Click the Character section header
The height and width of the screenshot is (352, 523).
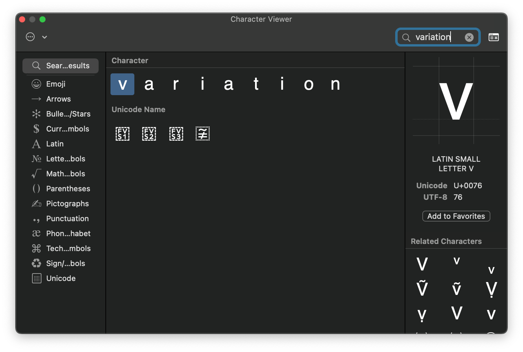coord(130,60)
